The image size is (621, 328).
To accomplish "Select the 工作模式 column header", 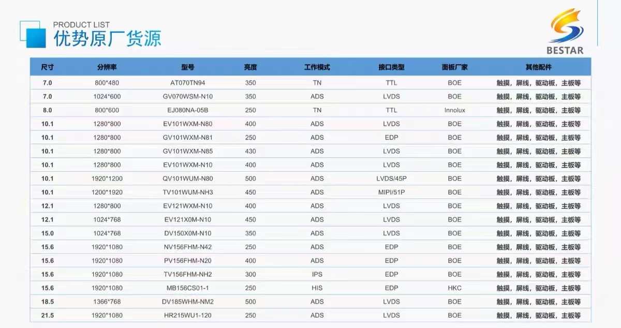I will 317,67.
